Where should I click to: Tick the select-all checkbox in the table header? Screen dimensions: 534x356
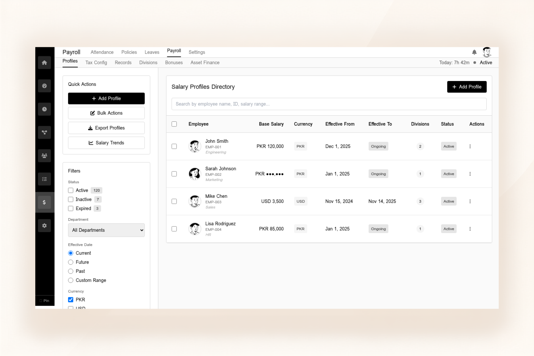tap(174, 124)
